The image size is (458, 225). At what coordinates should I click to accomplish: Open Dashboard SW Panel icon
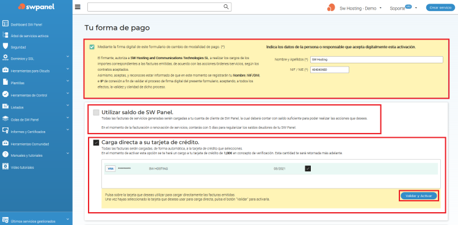coord(5,23)
